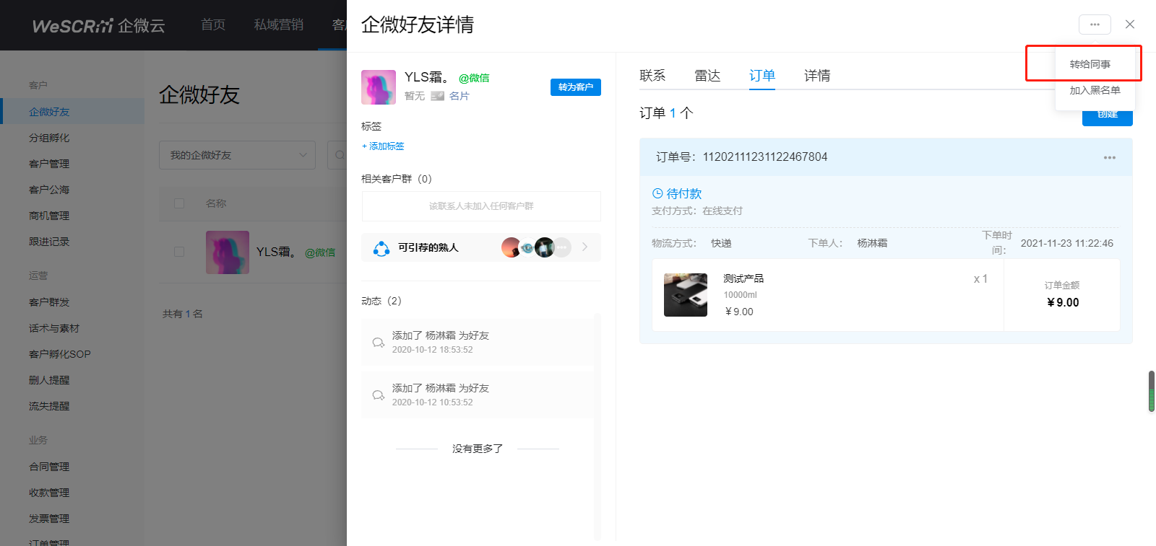Select 加入黑名单 menu option
This screenshot has width=1156, height=546.
(x=1095, y=90)
